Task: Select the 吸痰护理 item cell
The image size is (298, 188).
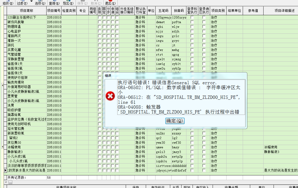Action: pyautogui.click(x=26, y=110)
